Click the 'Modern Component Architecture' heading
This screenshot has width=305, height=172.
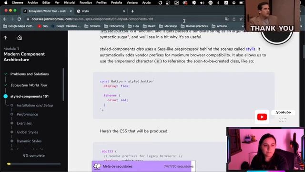coord(24,57)
